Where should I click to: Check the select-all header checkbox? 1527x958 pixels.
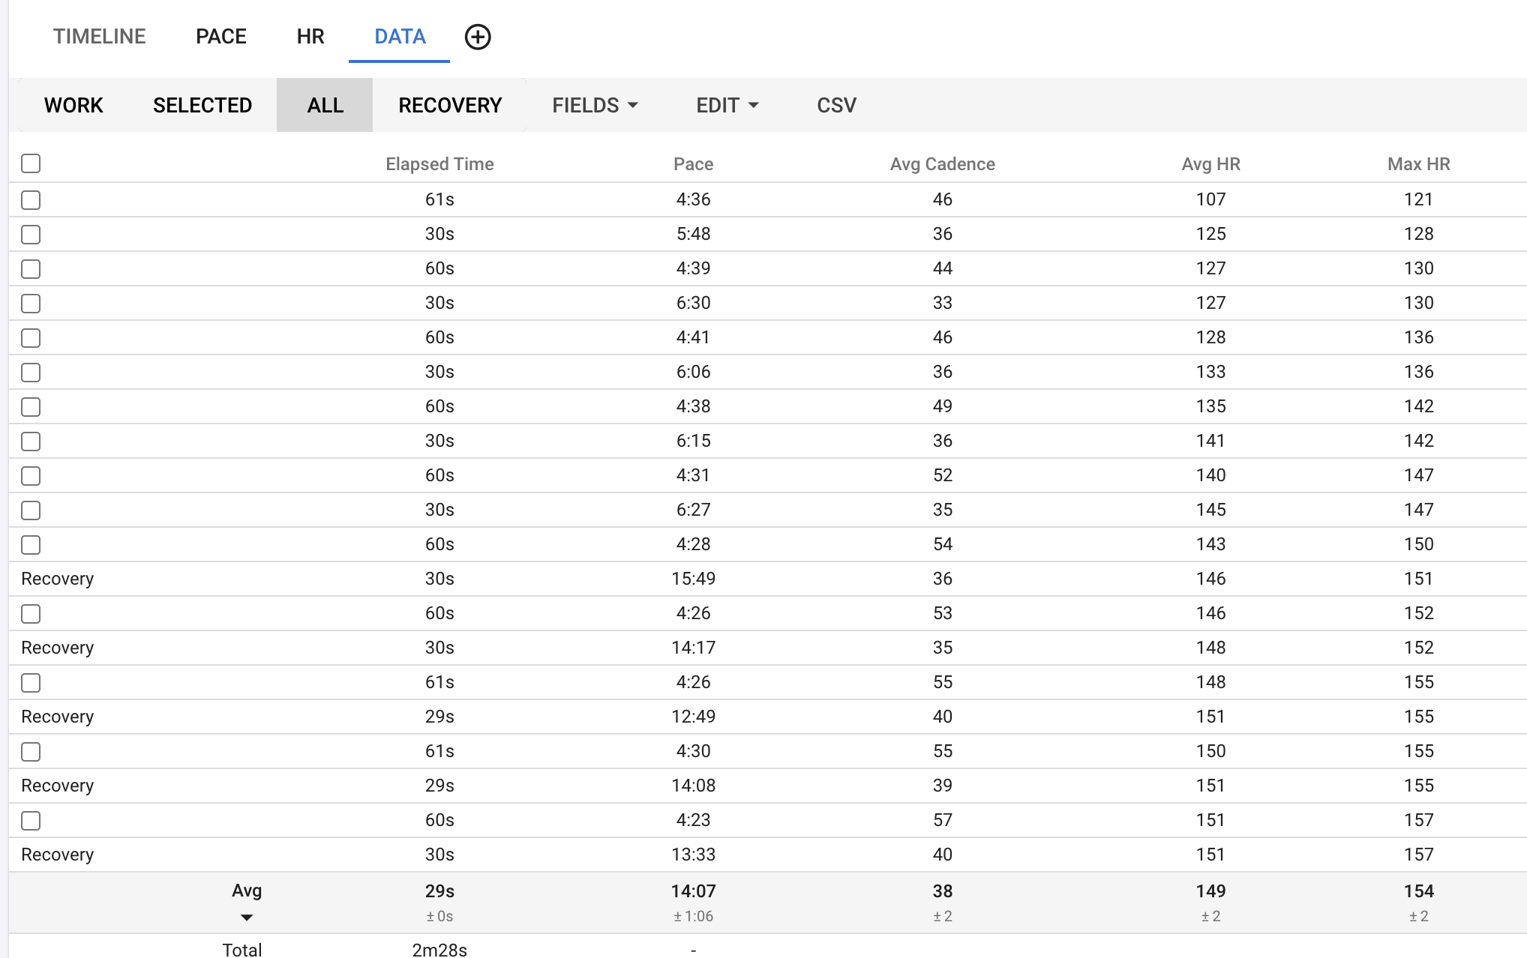coord(31,163)
